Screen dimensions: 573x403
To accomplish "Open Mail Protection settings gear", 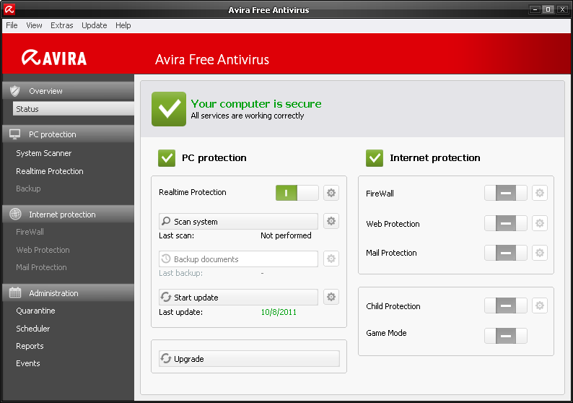I will click(540, 253).
